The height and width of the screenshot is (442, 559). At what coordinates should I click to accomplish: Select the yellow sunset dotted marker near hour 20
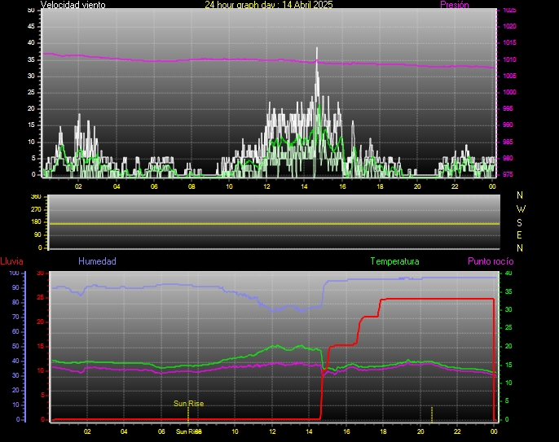(432, 414)
